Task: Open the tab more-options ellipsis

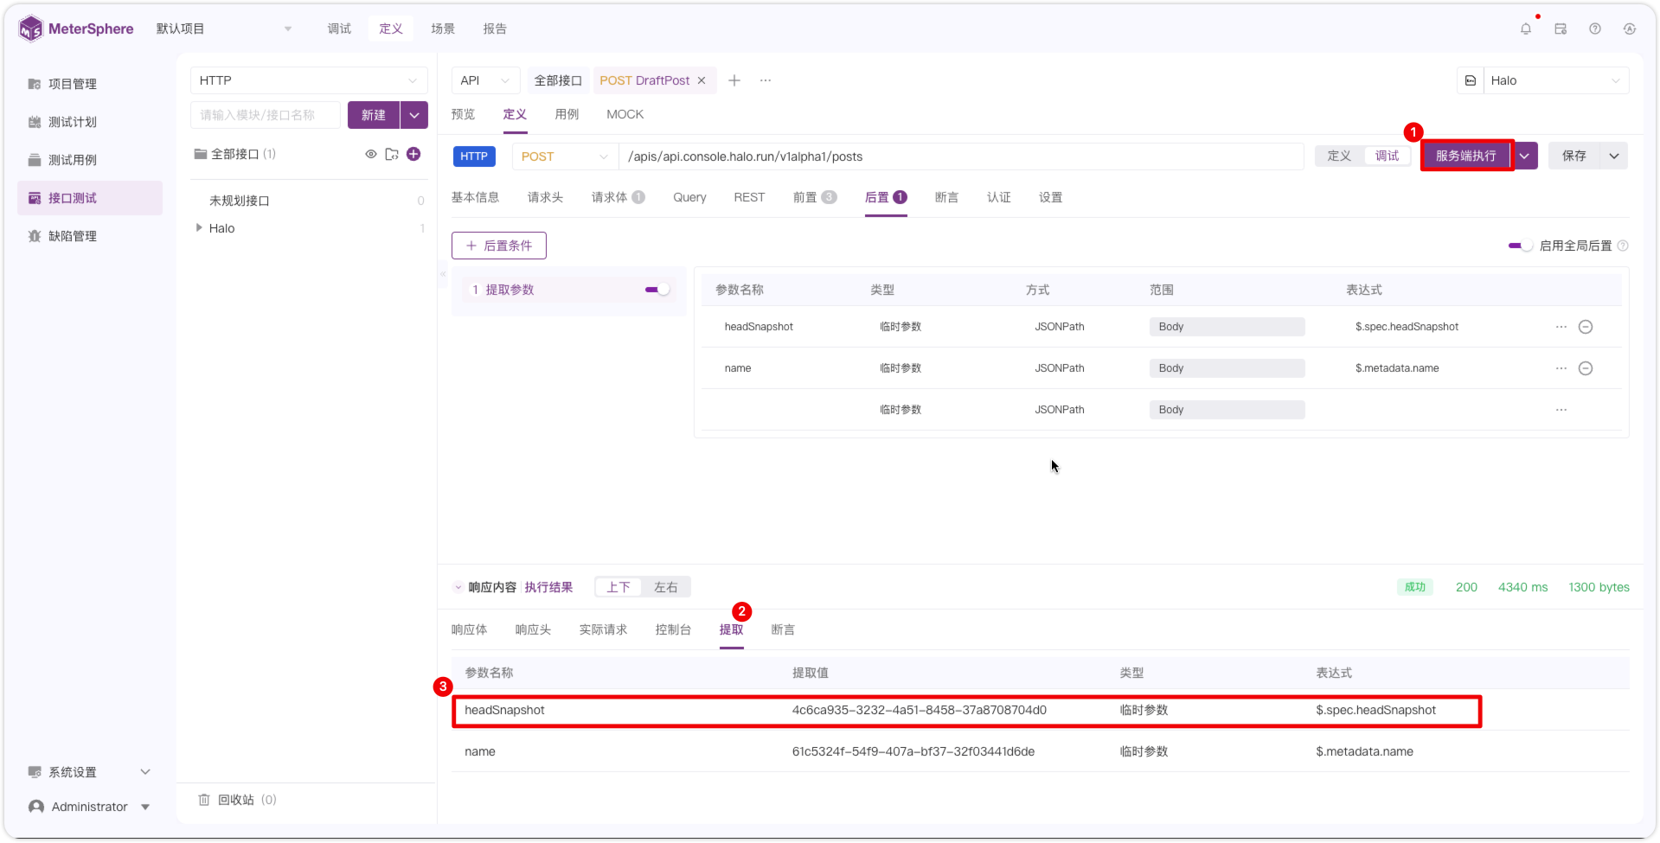Action: [766, 80]
